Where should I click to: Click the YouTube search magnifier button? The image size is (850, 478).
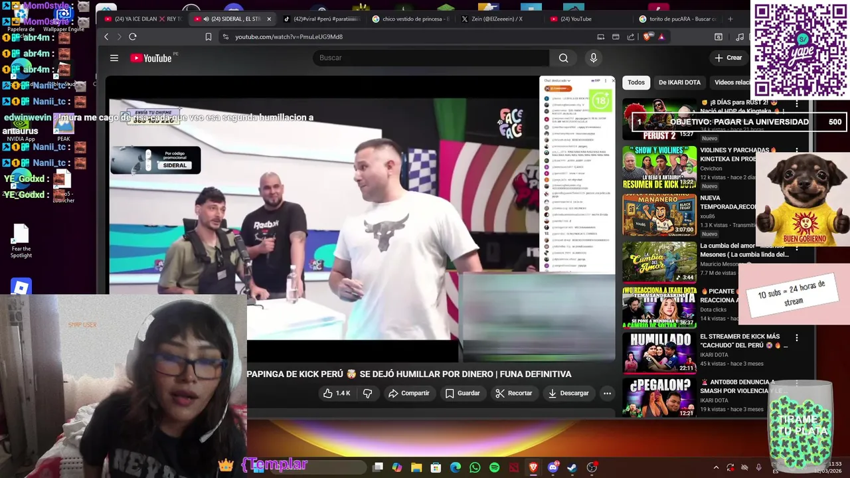[563, 58]
